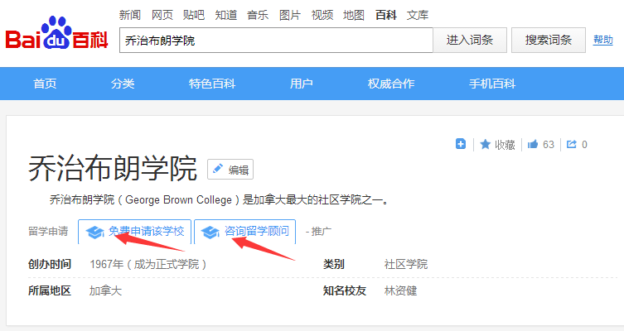Screen dimensions: 624x331
Task: Click the blue plus add icon
Action: (461, 144)
